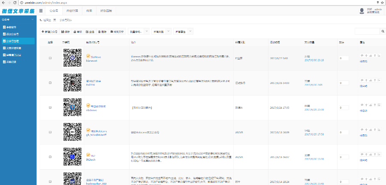
Task: Open the 所有类别 dropdown
Action: point(161,31)
